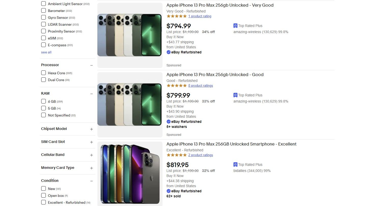Select the eSIM feature checkbox
The width and height of the screenshot is (382, 206).
click(x=43, y=38)
